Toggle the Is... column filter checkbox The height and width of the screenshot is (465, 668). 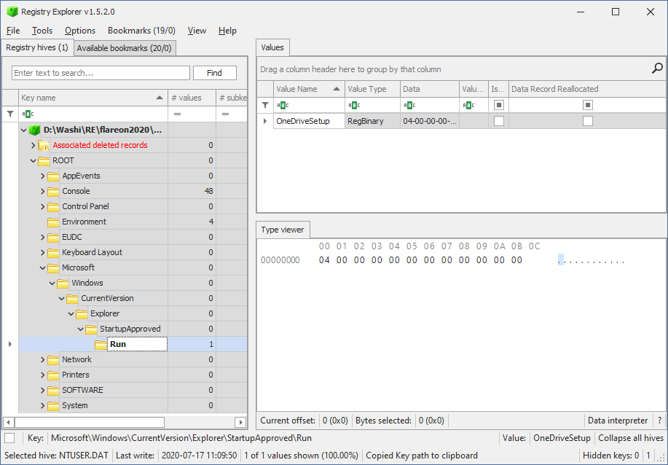(498, 105)
